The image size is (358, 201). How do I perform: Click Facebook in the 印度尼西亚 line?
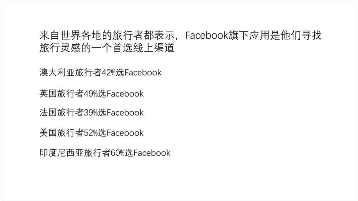click(x=152, y=153)
